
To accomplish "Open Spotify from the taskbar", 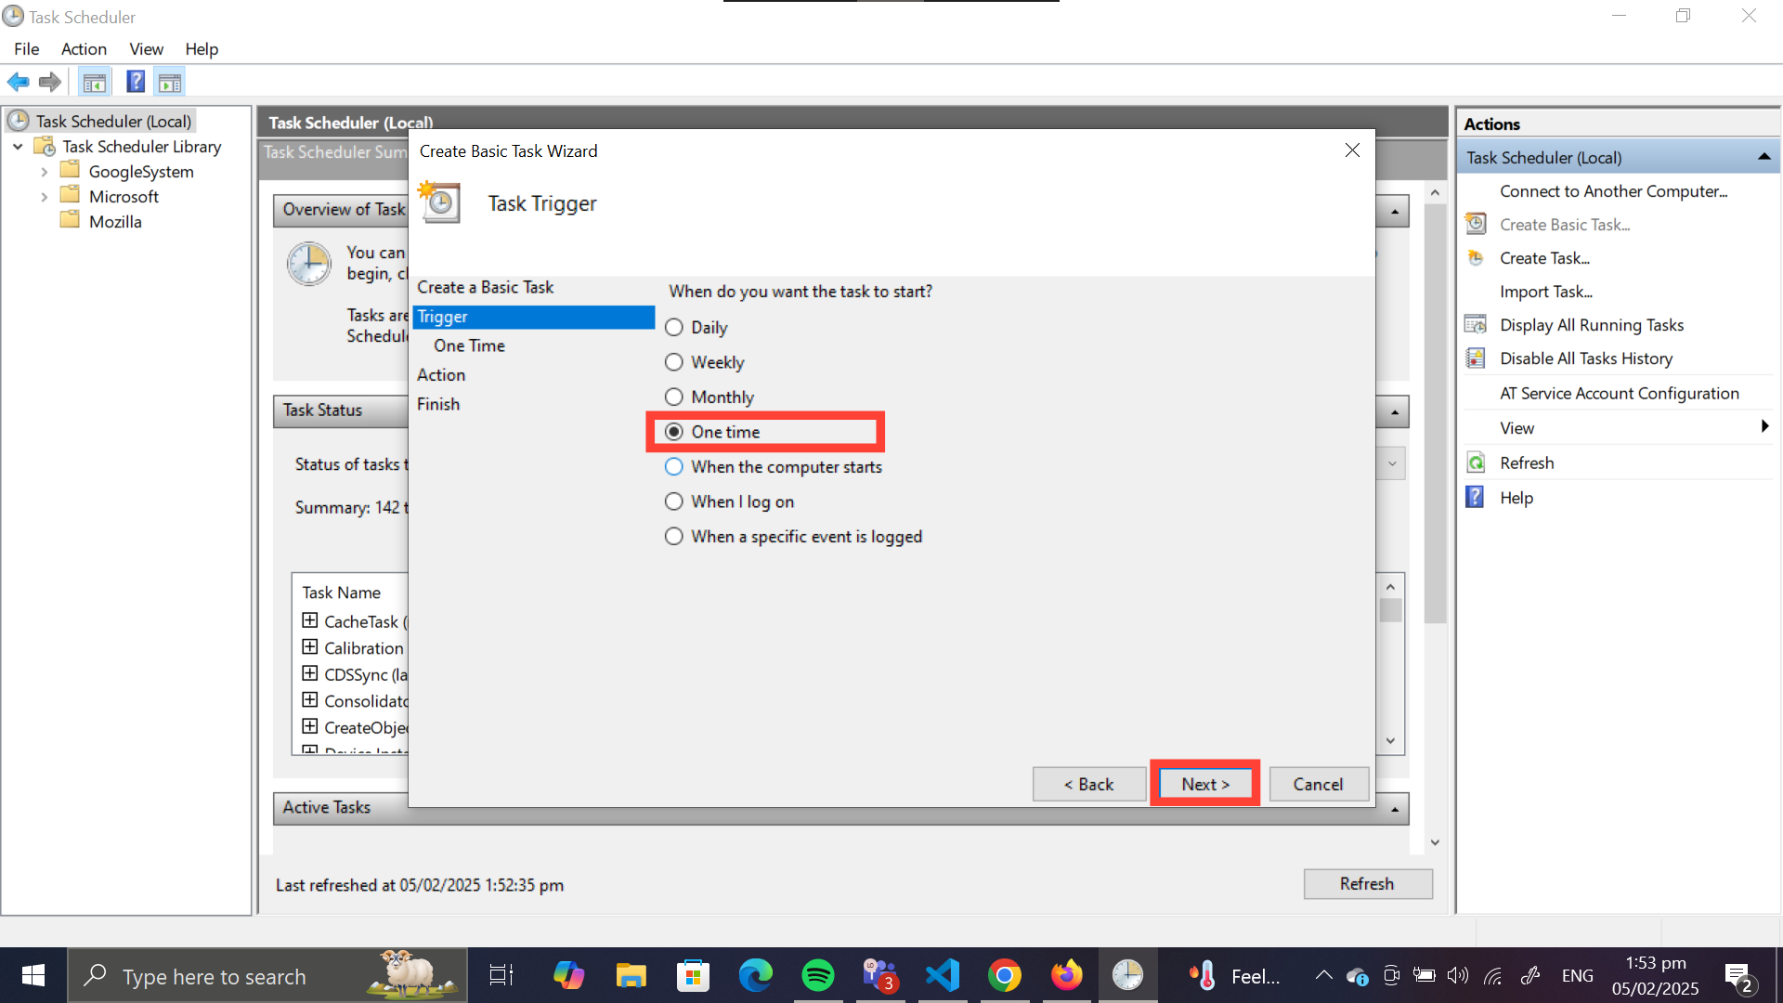I will pyautogui.click(x=817, y=976).
